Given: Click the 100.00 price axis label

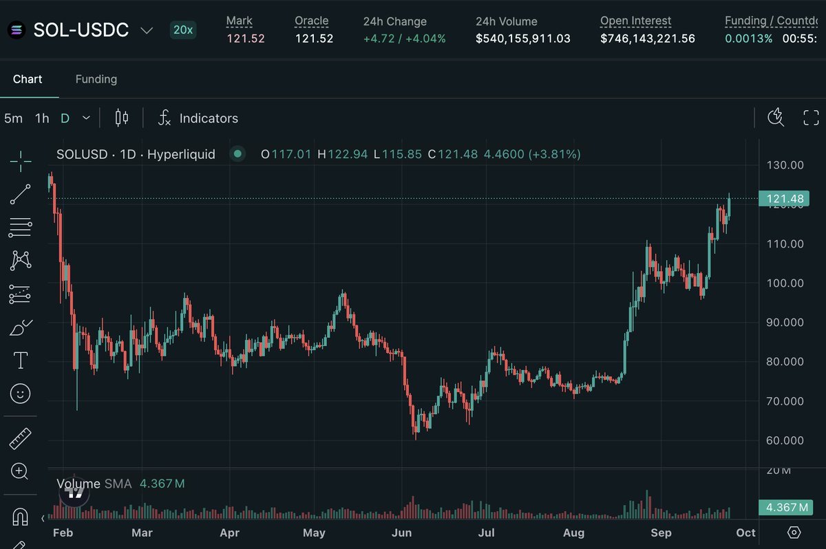Looking at the screenshot, I should pyautogui.click(x=785, y=283).
